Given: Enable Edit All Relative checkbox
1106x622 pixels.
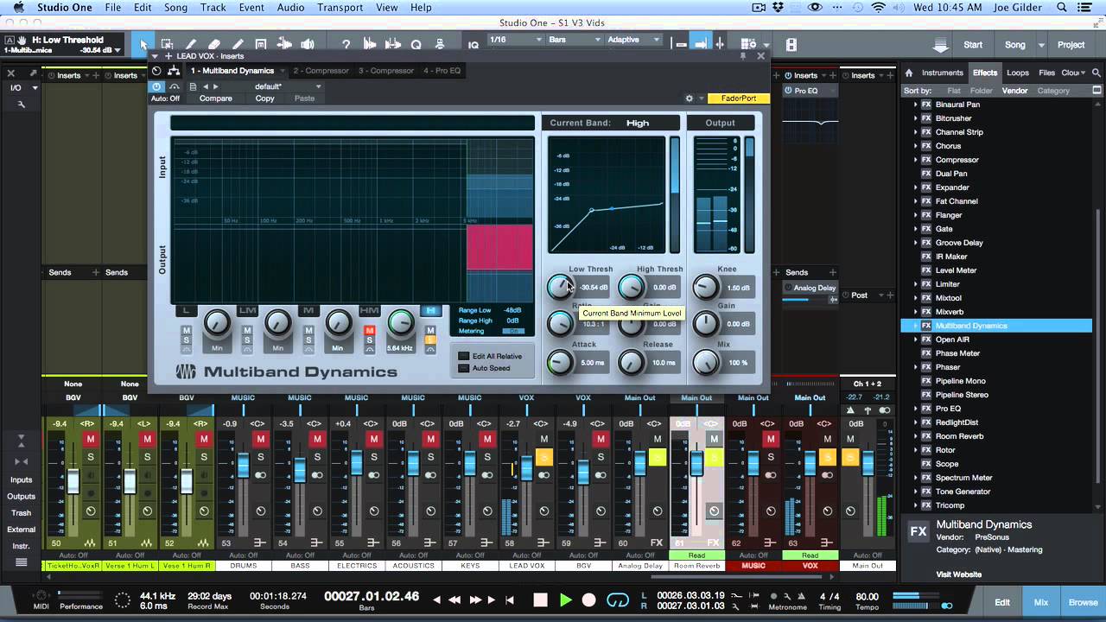Looking at the screenshot, I should (464, 356).
